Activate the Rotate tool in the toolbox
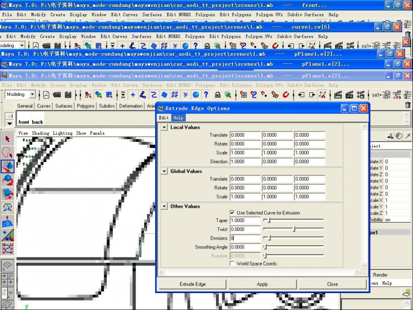Screen dimensions: 413x310 tap(7, 180)
